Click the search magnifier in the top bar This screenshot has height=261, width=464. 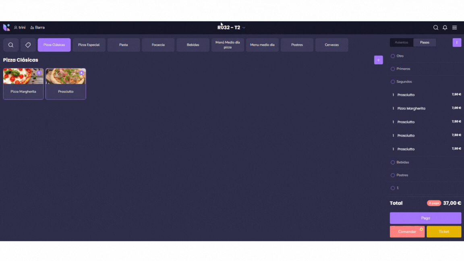click(435, 28)
